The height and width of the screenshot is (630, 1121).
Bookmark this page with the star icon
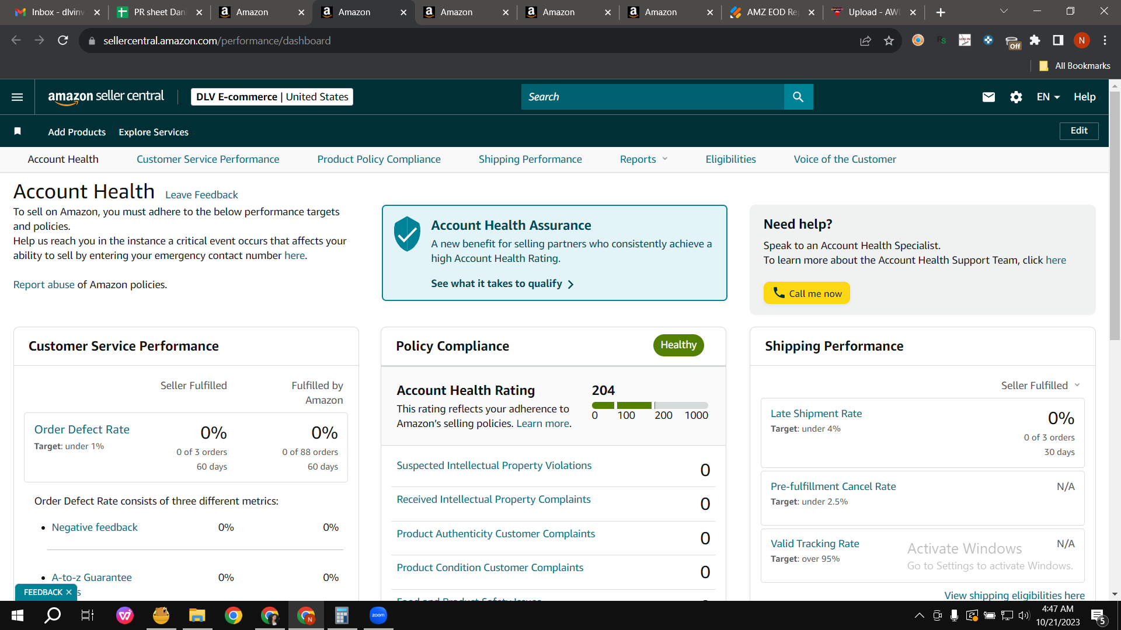click(889, 40)
